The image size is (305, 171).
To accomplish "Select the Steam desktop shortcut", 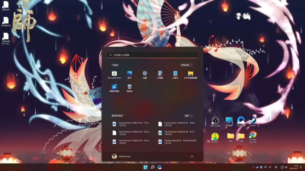I will coord(252,122).
